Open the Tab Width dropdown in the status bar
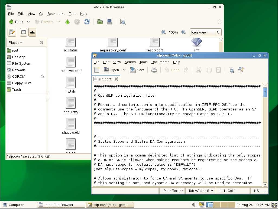This screenshot has height=209, width=278. [x=201, y=191]
